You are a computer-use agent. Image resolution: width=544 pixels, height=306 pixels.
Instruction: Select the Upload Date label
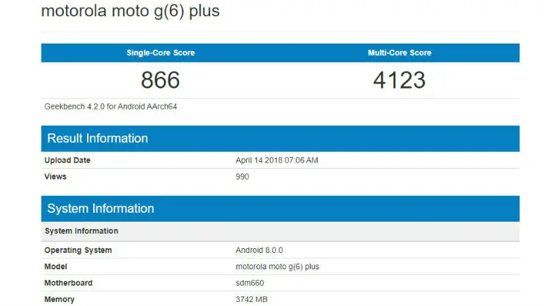click(67, 160)
